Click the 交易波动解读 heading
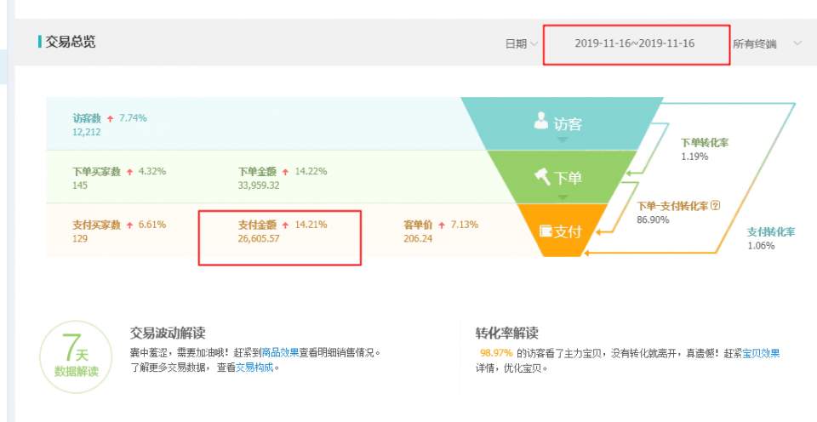The height and width of the screenshot is (422, 817). tap(168, 333)
